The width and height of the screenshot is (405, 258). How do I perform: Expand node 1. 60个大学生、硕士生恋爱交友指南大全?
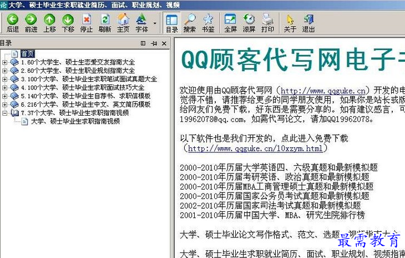4,62
